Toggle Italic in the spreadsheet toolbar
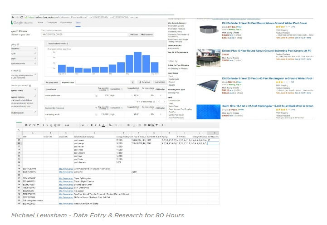Screen dimensions: 327x225 click(x=96, y=125)
